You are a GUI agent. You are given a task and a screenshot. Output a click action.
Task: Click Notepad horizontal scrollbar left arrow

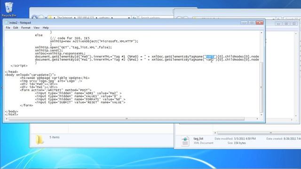(x=7, y=119)
